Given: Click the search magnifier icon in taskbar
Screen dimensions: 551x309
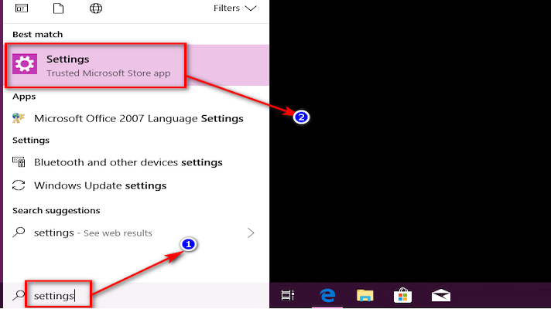Looking at the screenshot, I should click(19, 295).
